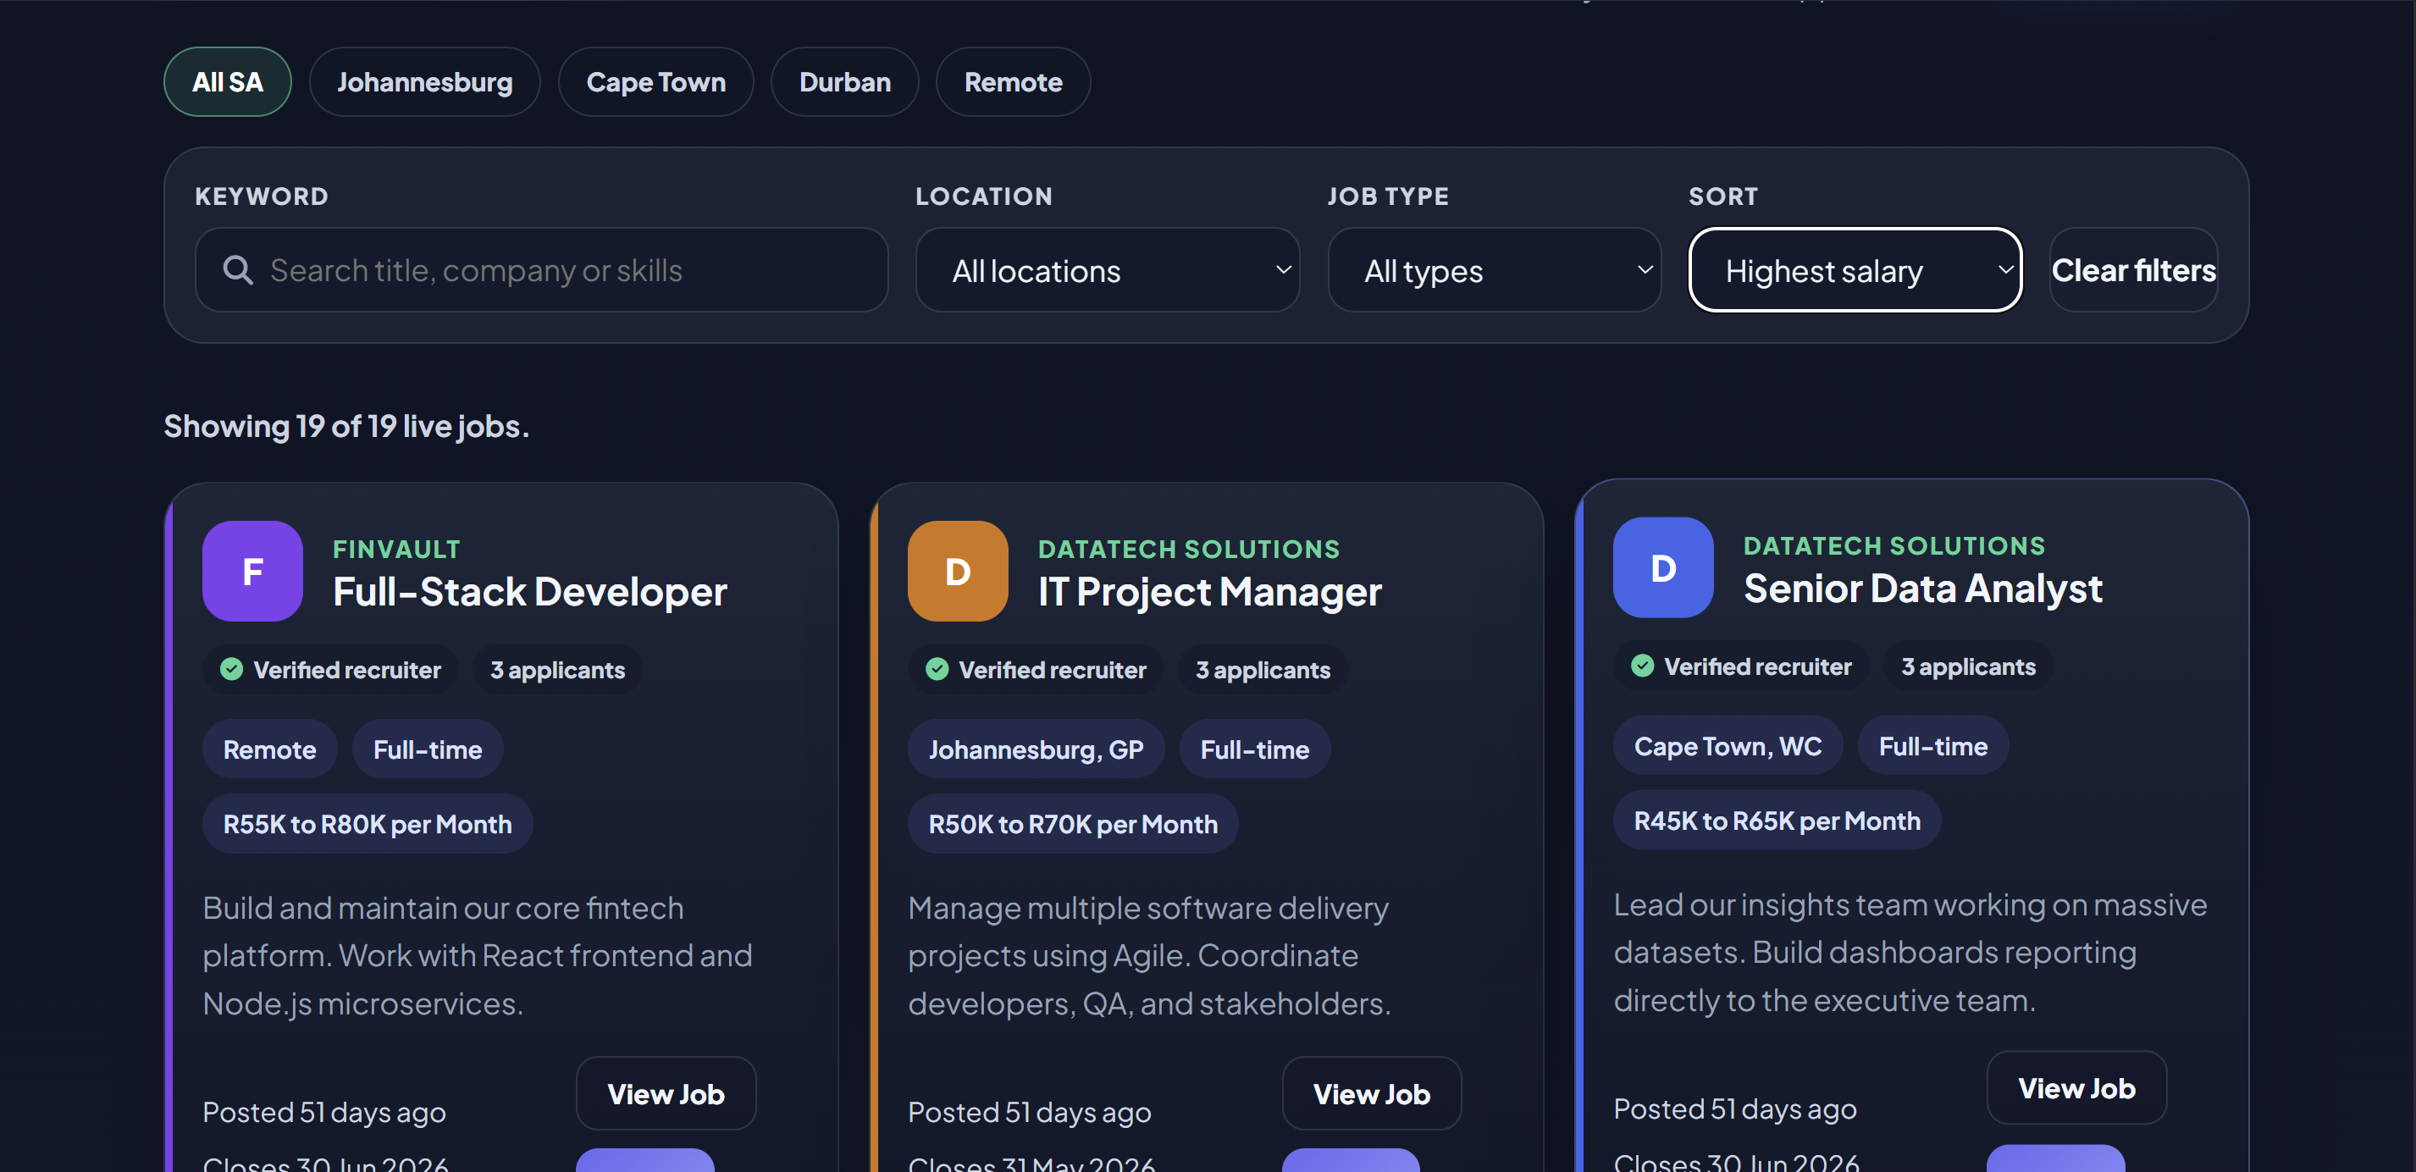Choose the Remote region chip
This screenshot has height=1172, width=2416.
pos(1013,81)
